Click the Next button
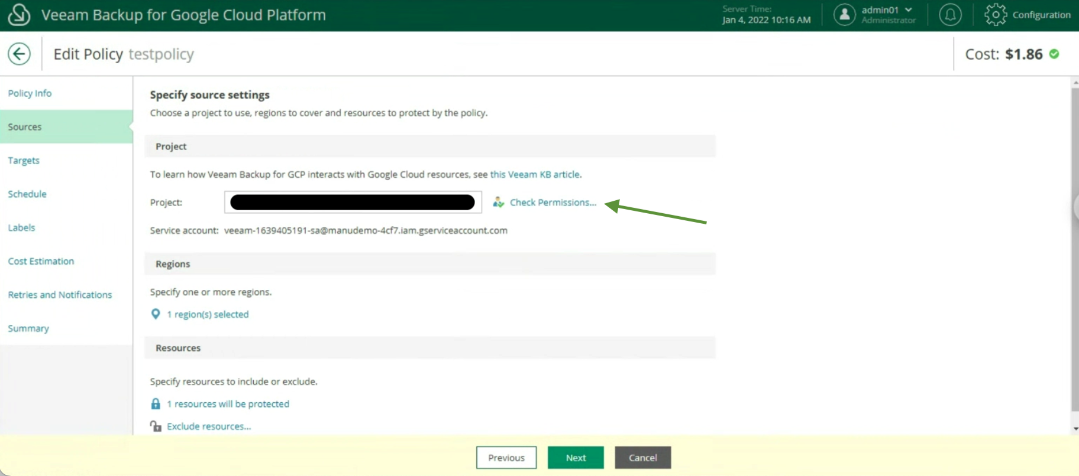 pos(576,458)
